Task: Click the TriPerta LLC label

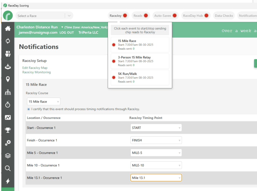Action: 88,32
